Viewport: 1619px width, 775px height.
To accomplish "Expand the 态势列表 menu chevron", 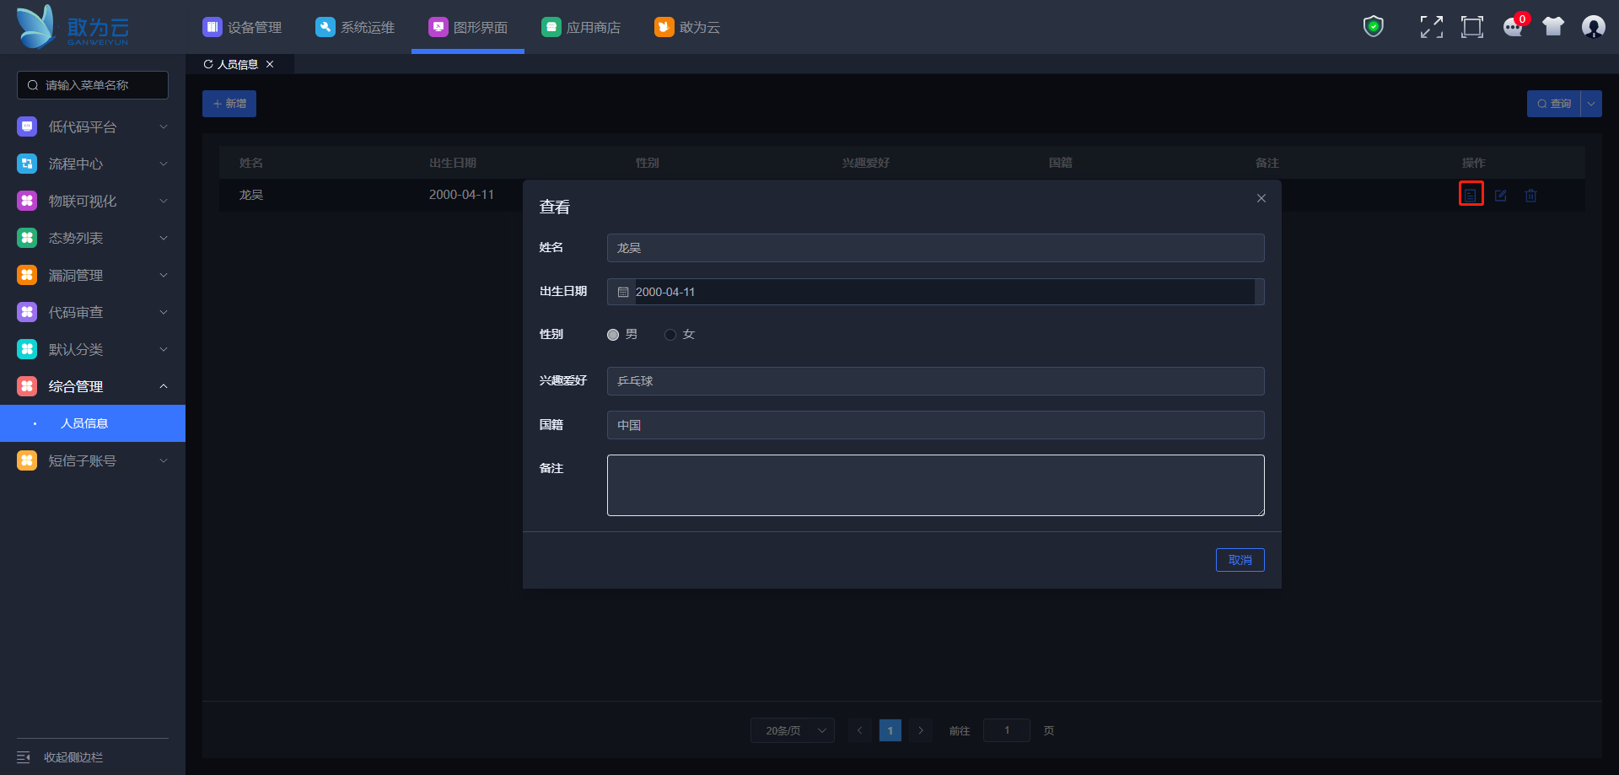I will (164, 238).
